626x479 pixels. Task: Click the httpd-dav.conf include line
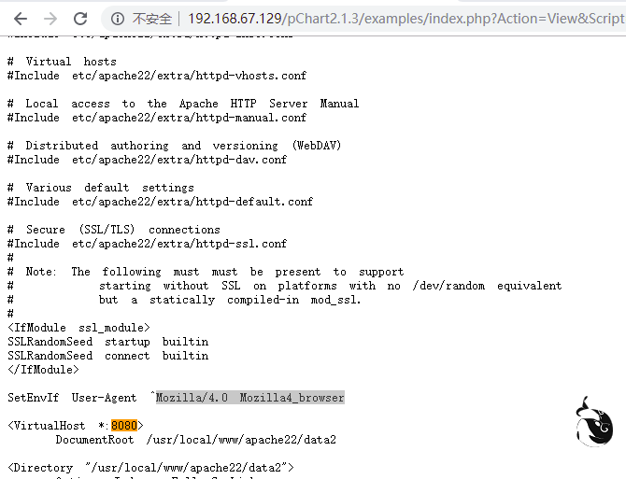147,160
